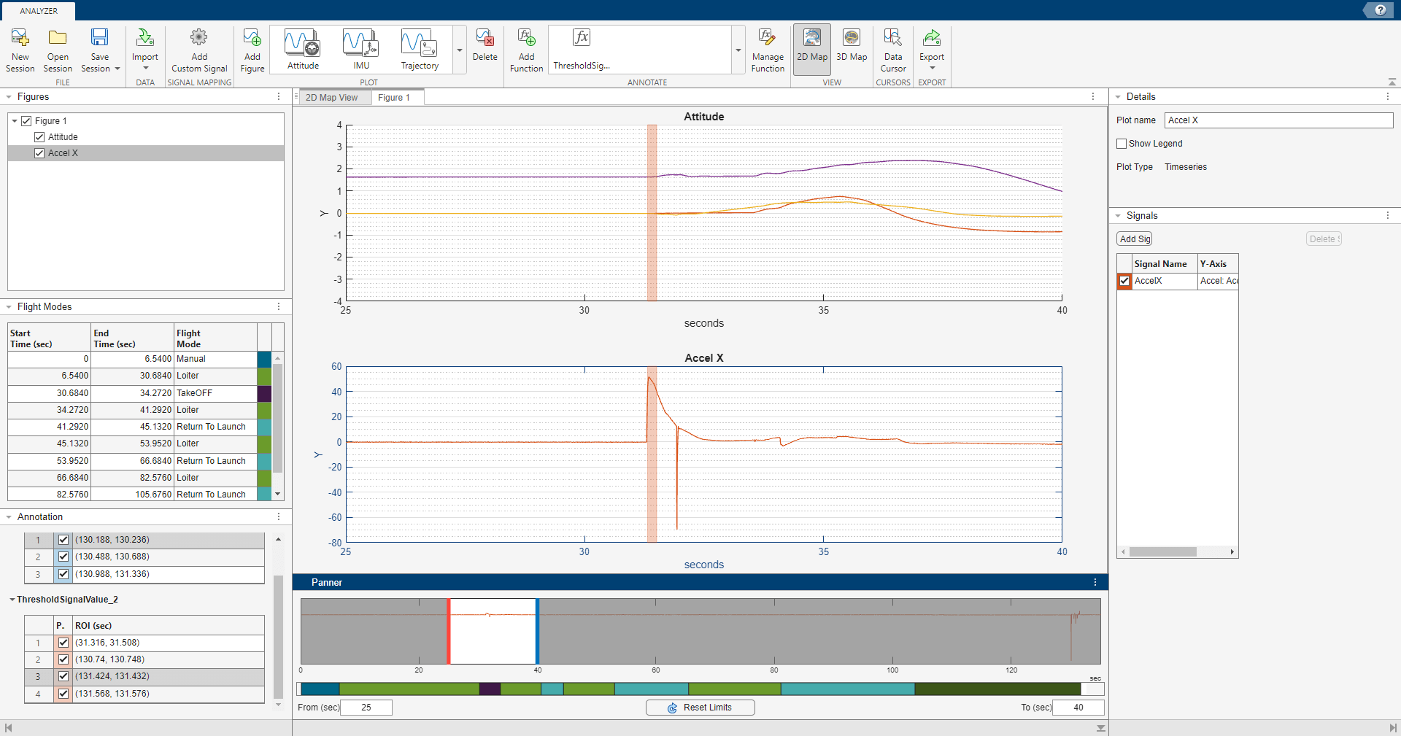1401x736 pixels.
Task: Uncheck the AccelX signal in Signals table
Action: pos(1124,281)
